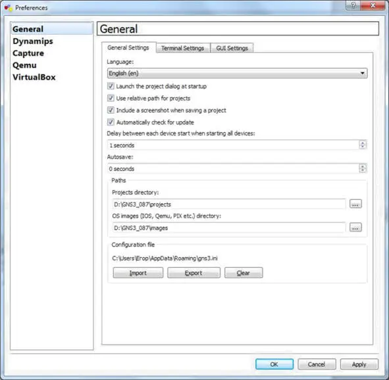Toggle Automatically check for update
This screenshot has height=380, width=389.
[x=111, y=122]
